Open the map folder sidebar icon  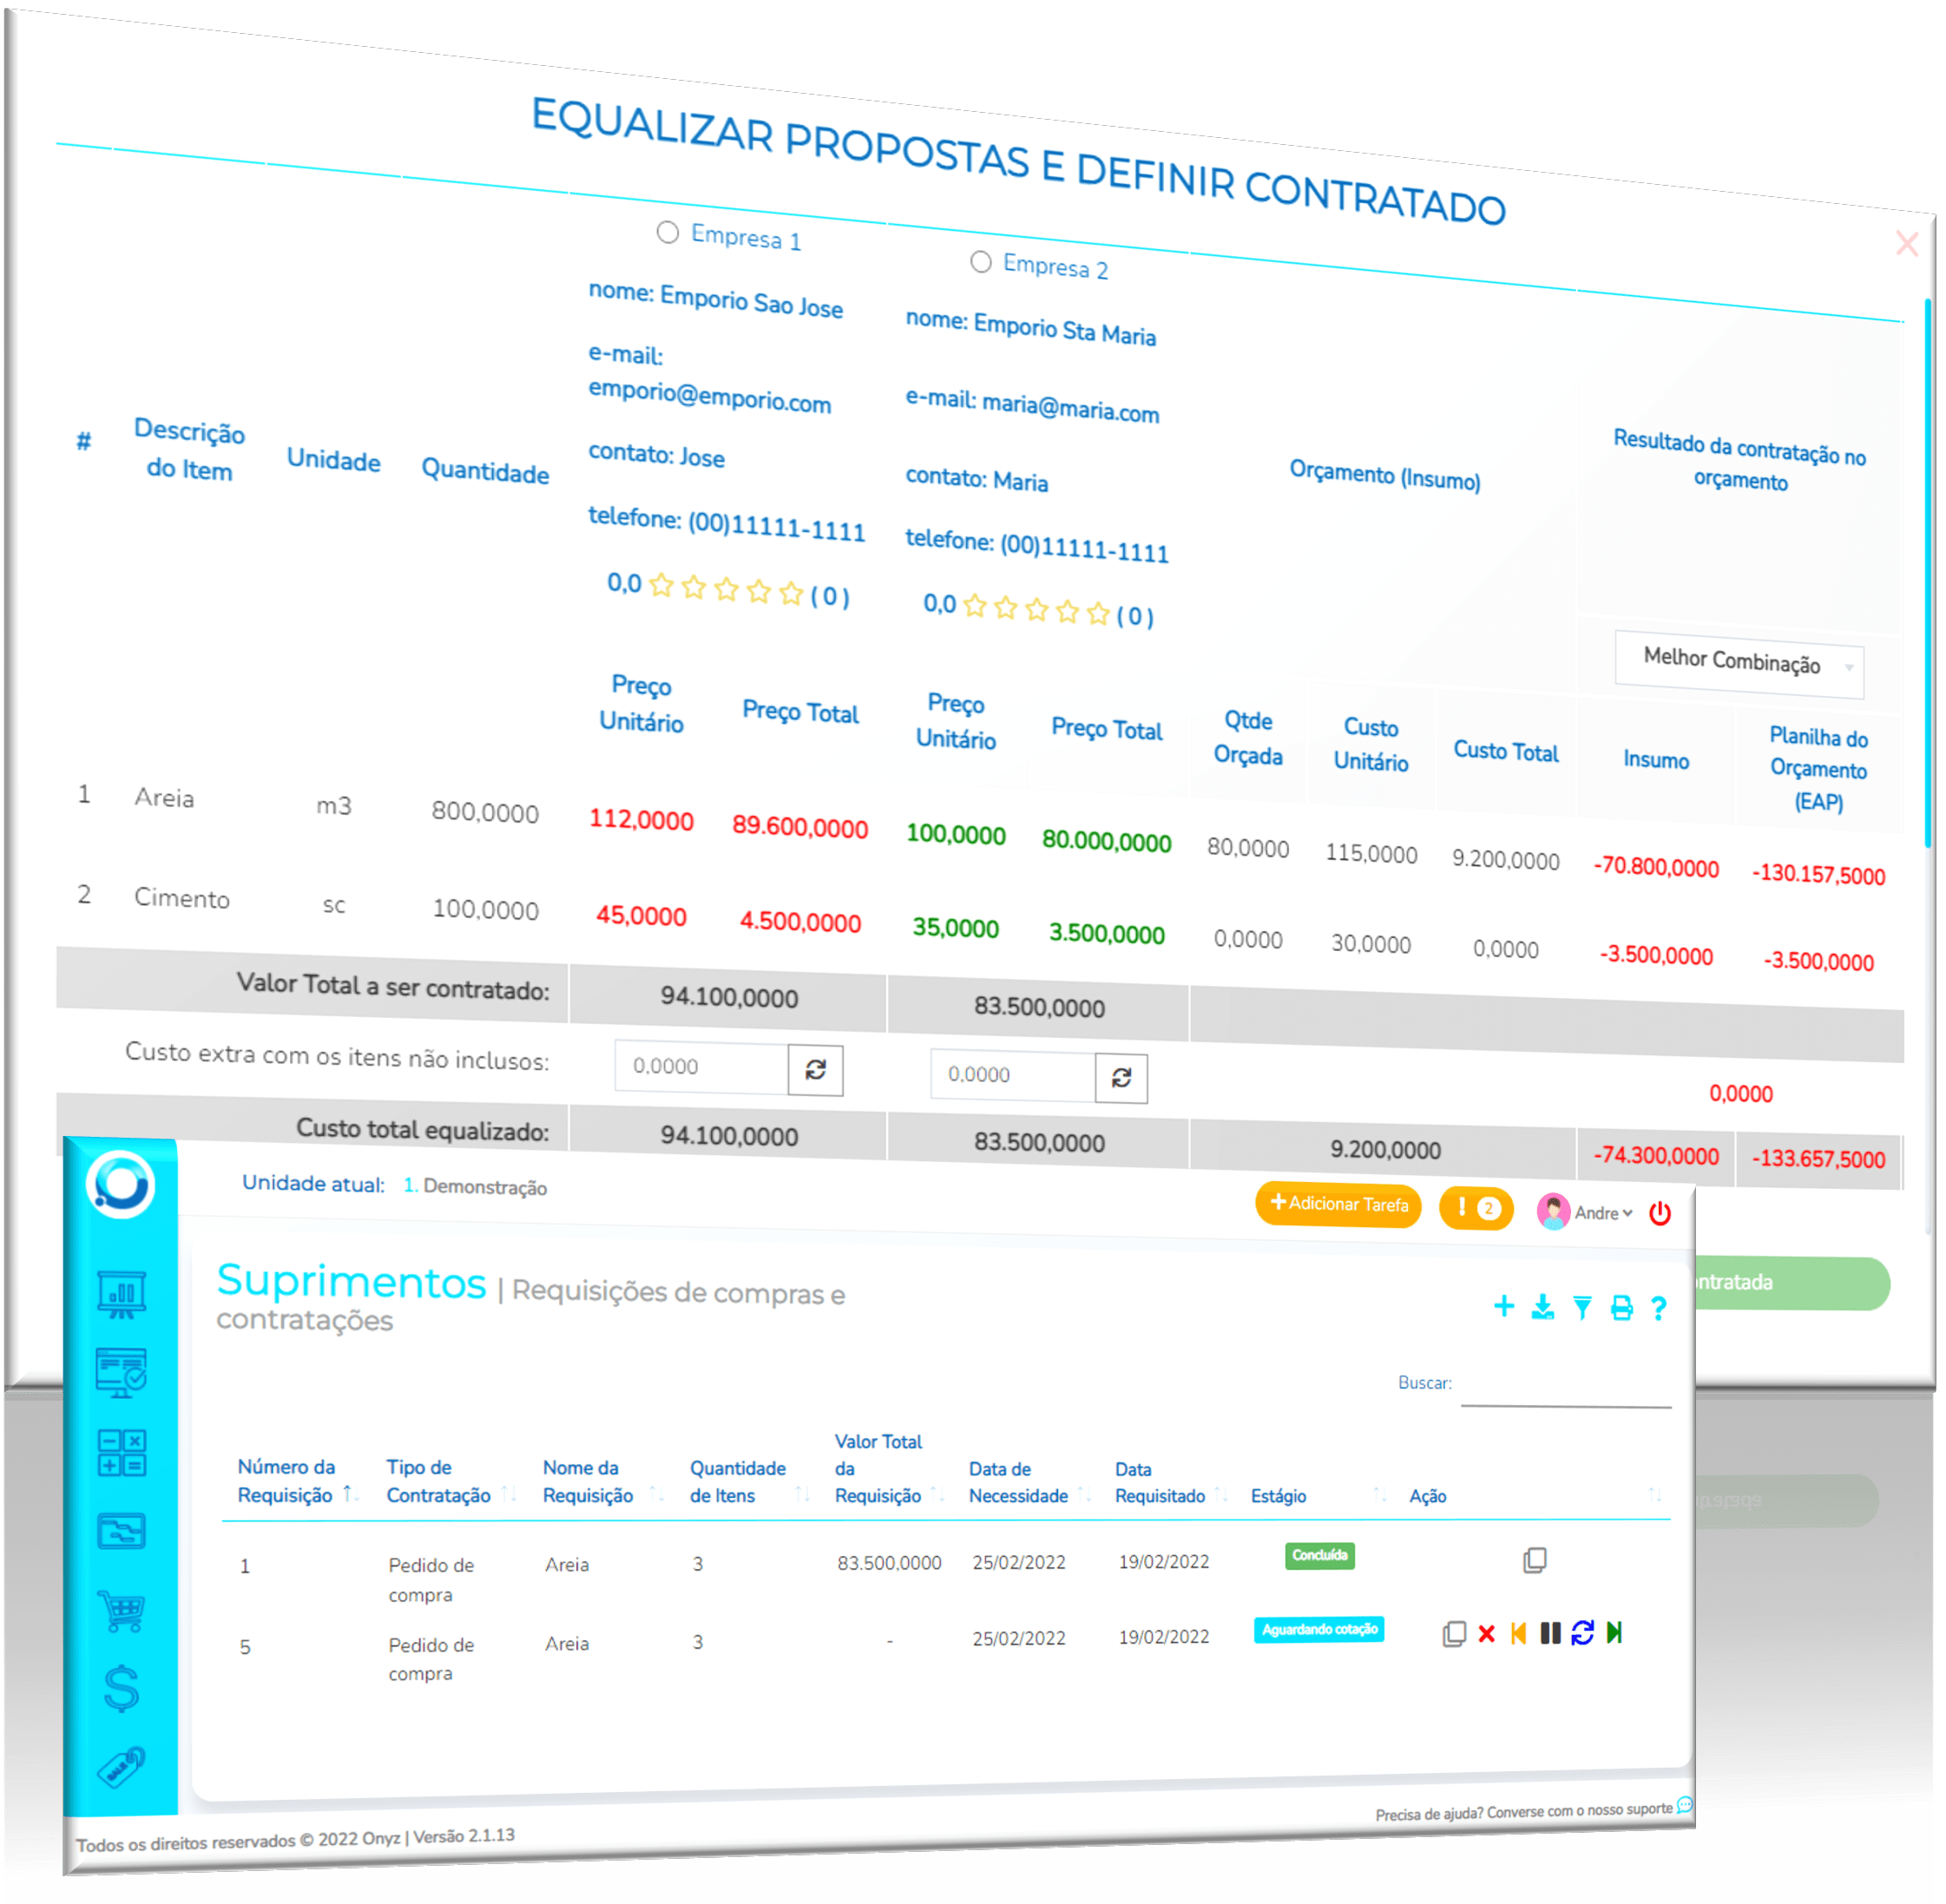pyautogui.click(x=122, y=1533)
